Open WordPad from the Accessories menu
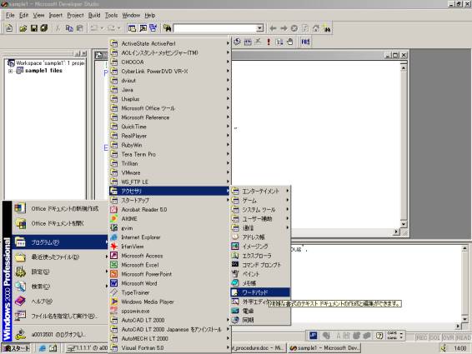 tap(260, 292)
